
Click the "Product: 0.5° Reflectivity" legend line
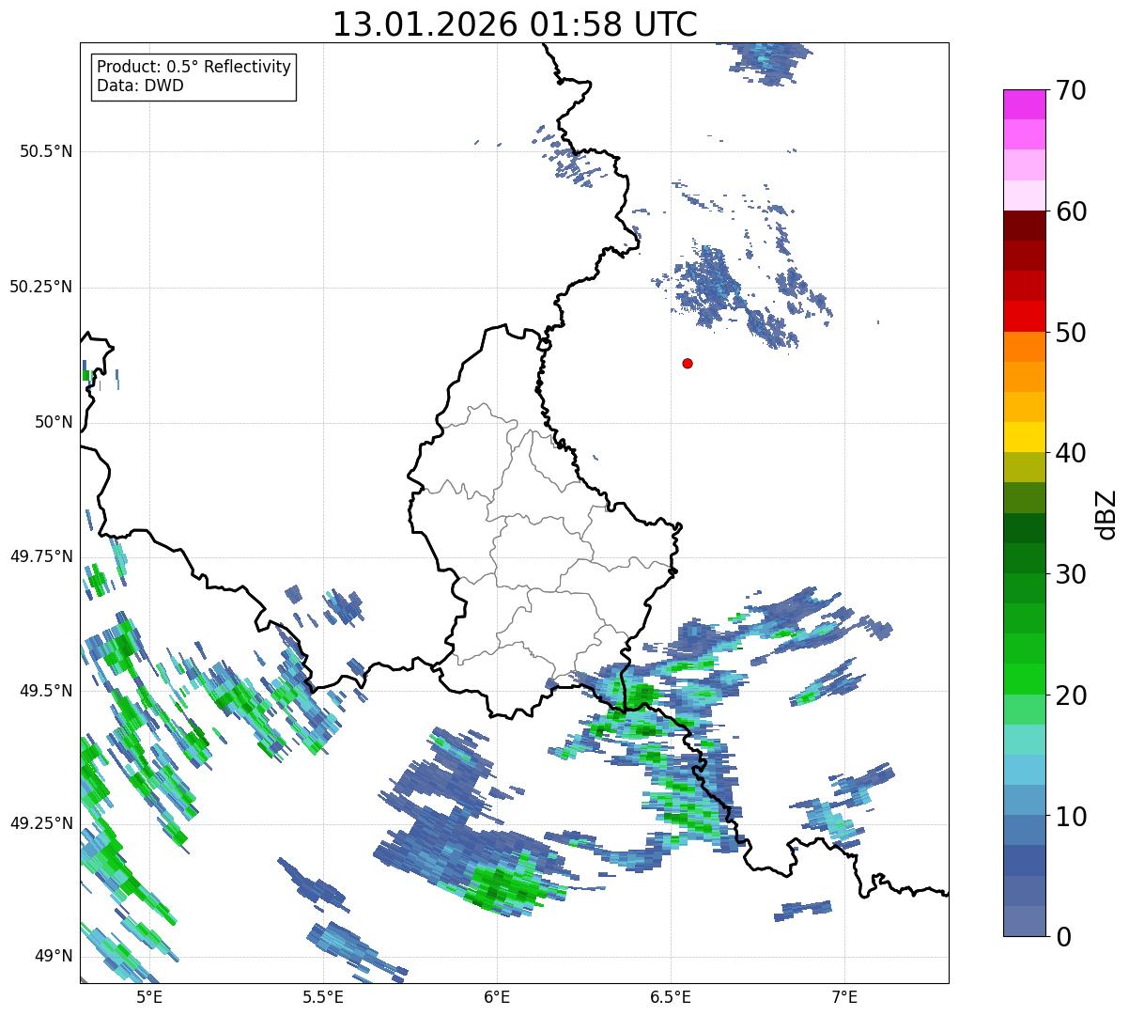pyautogui.click(x=193, y=68)
